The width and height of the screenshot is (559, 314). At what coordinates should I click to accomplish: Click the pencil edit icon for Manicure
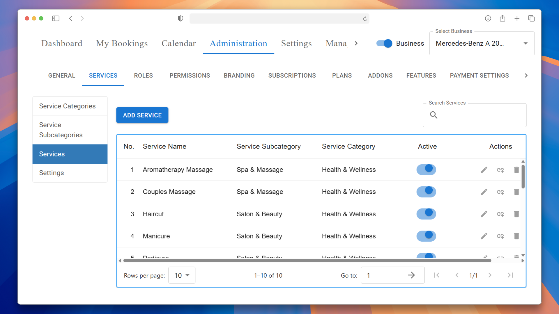pyautogui.click(x=484, y=236)
